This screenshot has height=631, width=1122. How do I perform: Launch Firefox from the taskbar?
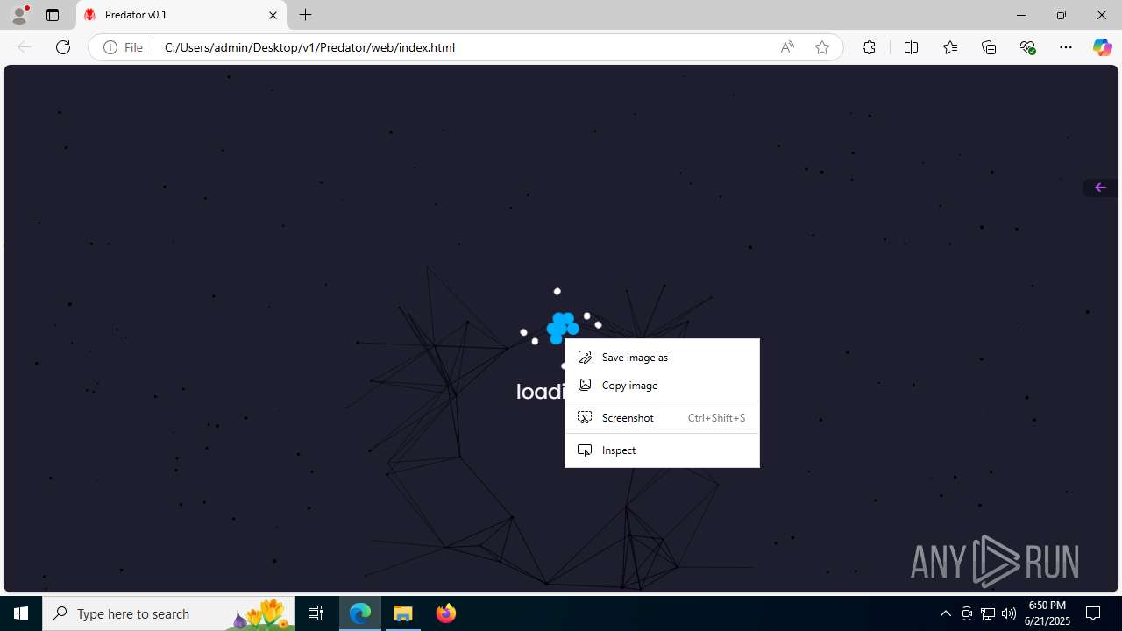(445, 613)
